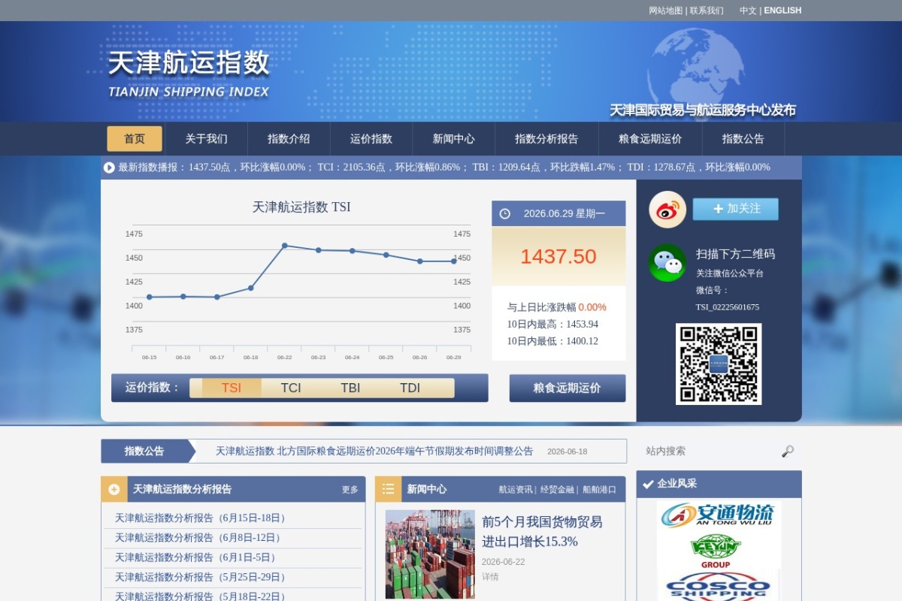Click the search magnifier icon
Image resolution: width=902 pixels, height=601 pixels.
click(x=788, y=451)
